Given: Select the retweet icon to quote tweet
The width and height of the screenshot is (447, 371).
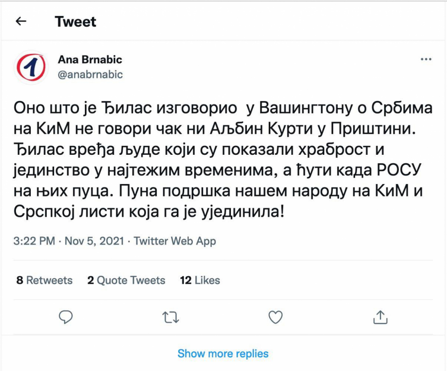Looking at the screenshot, I should 171,317.
